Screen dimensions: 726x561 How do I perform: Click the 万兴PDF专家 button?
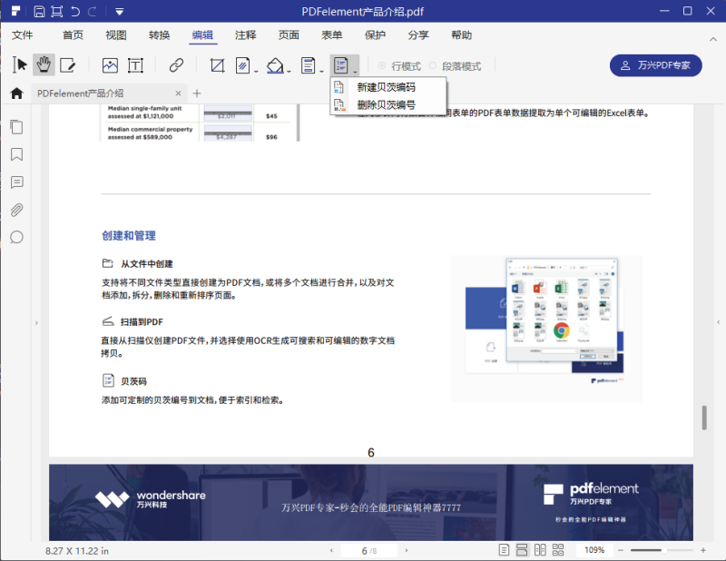click(655, 65)
